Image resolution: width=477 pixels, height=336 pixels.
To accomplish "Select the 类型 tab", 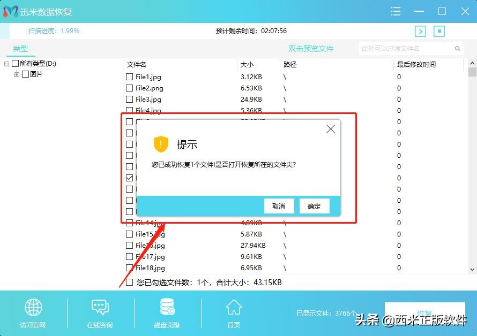I will (x=20, y=49).
